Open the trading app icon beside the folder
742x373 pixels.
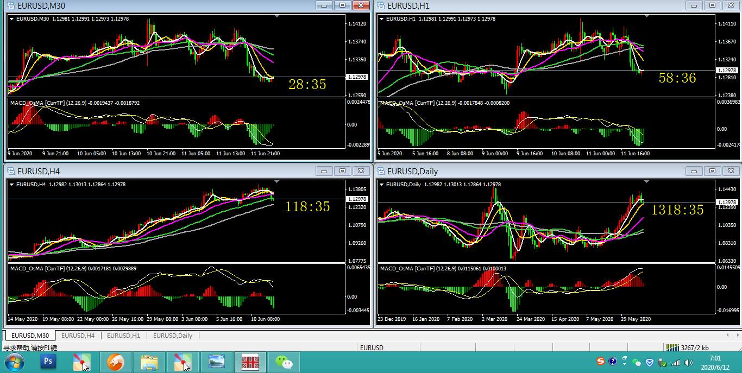[183, 362]
